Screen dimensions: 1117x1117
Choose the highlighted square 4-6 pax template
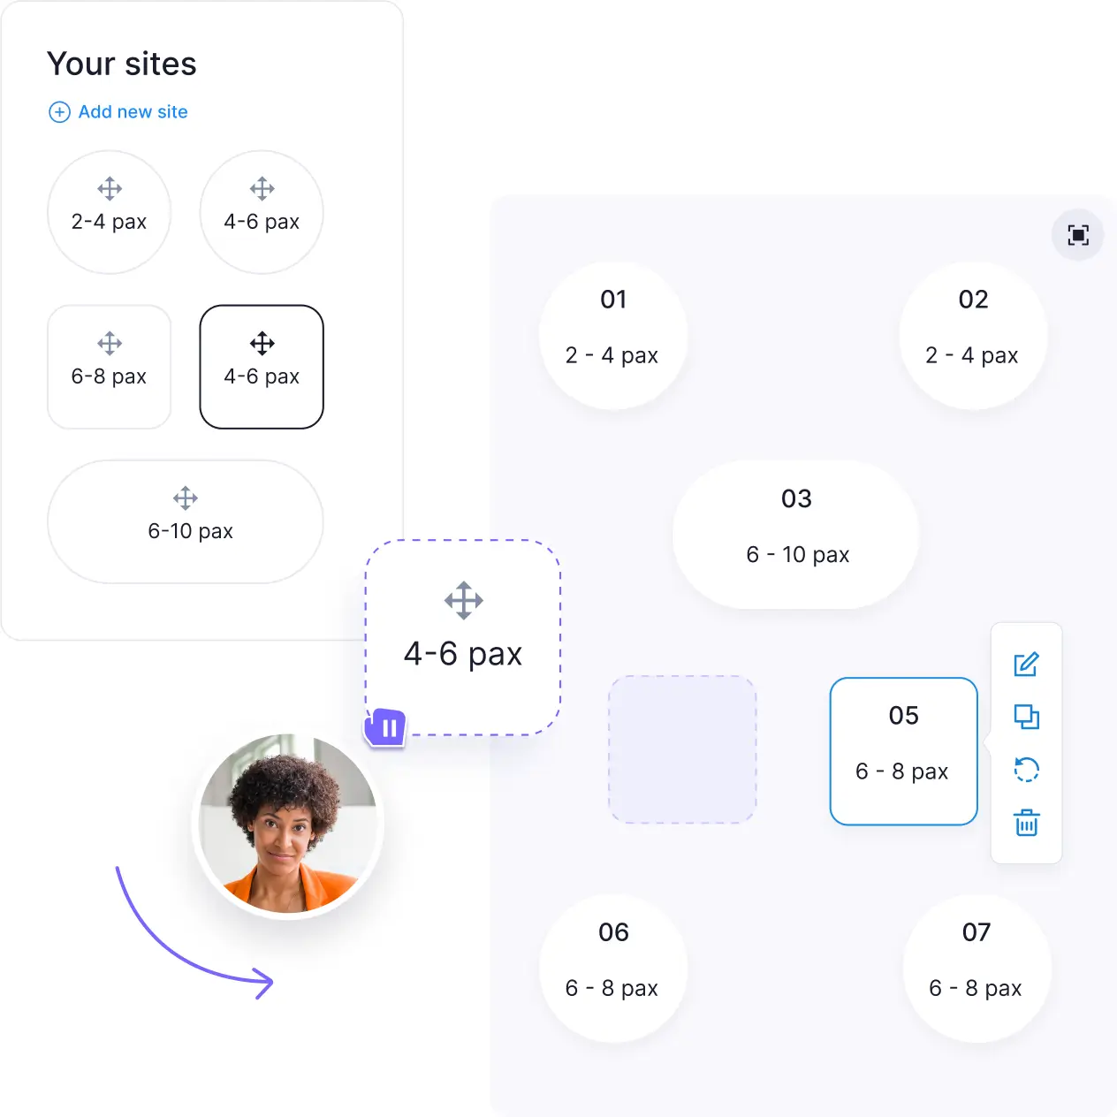click(262, 367)
